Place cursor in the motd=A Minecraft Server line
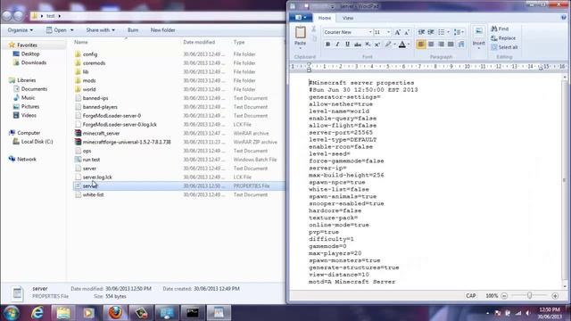571x321 pixels. click(x=352, y=282)
